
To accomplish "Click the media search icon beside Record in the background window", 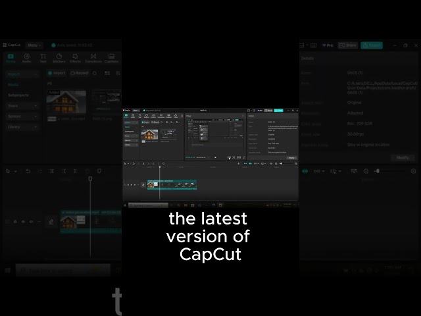I will coord(95,73).
